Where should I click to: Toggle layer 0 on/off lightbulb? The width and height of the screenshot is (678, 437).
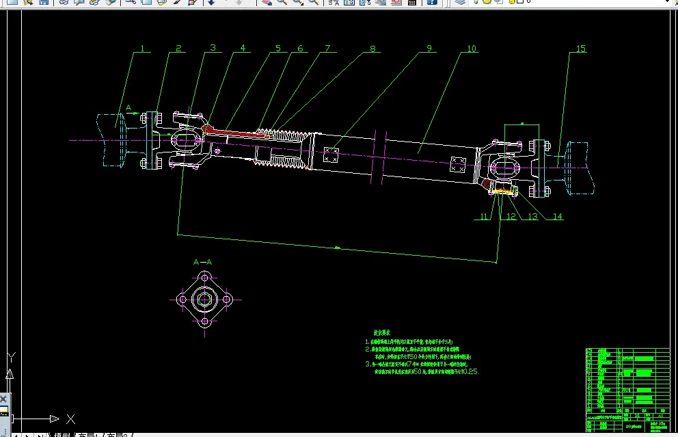(476, 1)
